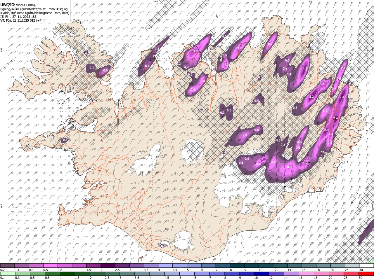This screenshot has width=374, height=280.
Task: Click the '2.9' precipitation value on the map
Action: [326, 130]
